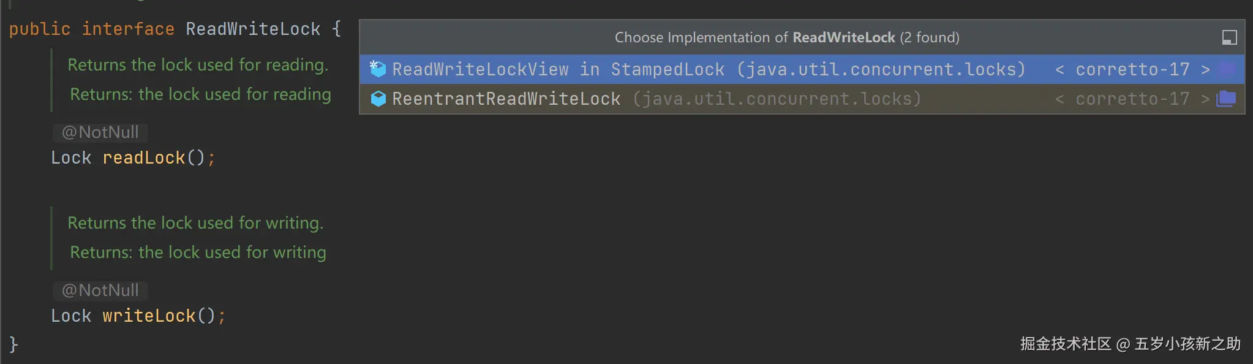Click the writeLock method name
Screen dimensions: 1253x364
coord(149,316)
